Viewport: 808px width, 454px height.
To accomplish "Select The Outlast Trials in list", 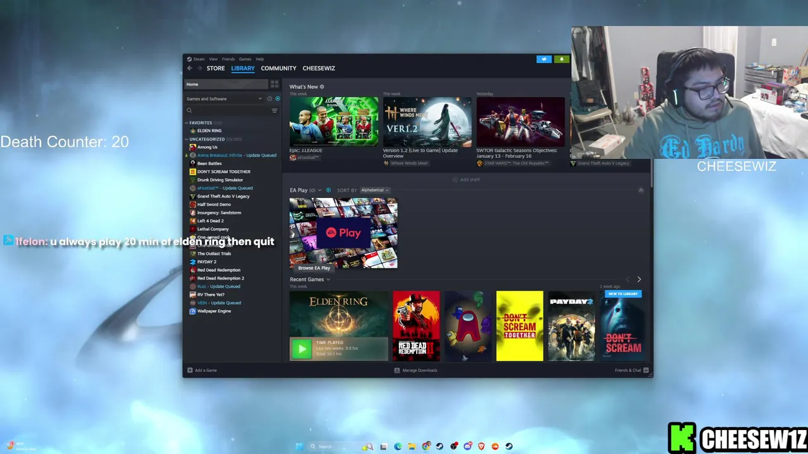I will point(214,253).
